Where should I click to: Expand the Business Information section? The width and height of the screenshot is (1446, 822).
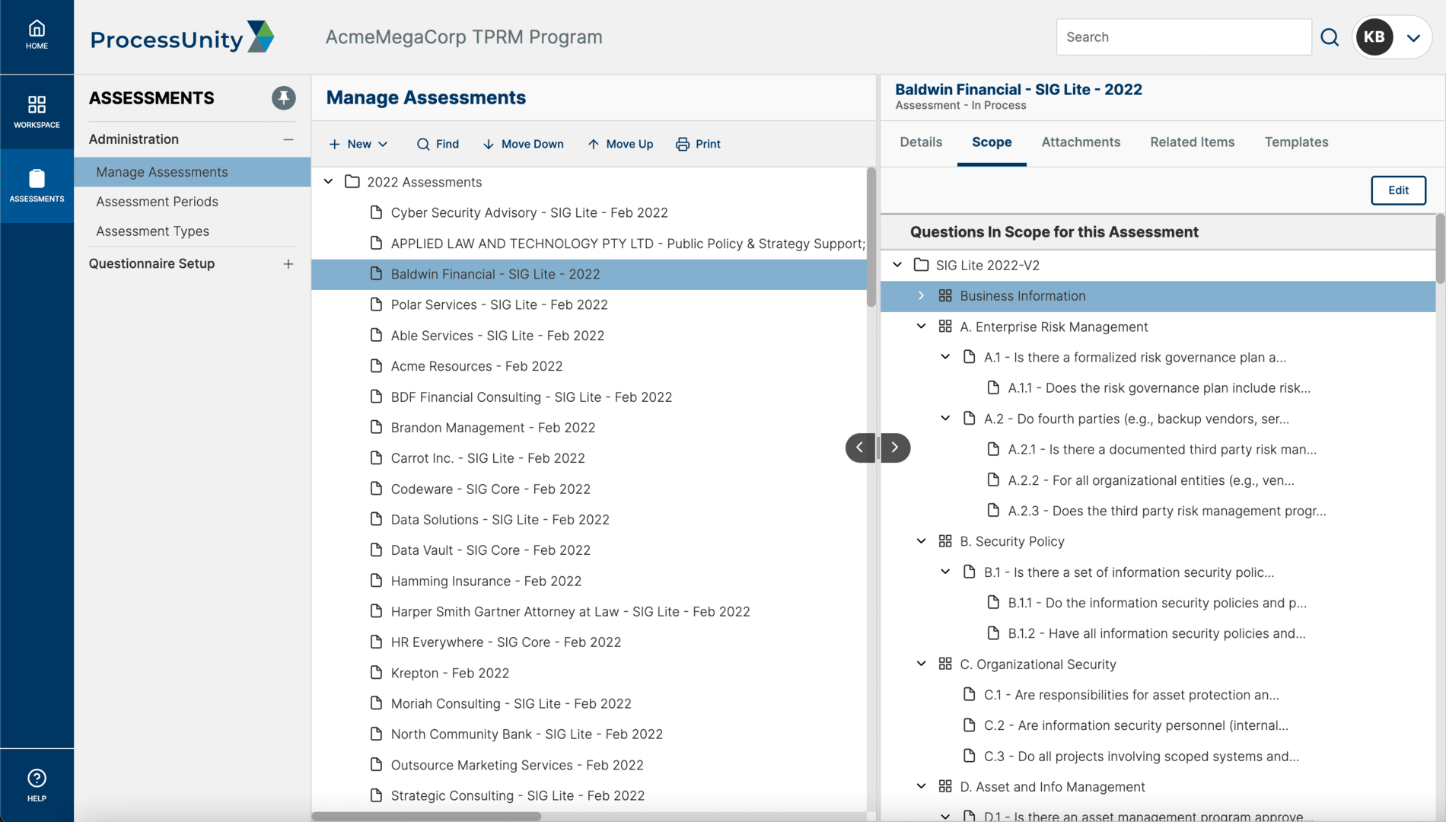pos(921,295)
